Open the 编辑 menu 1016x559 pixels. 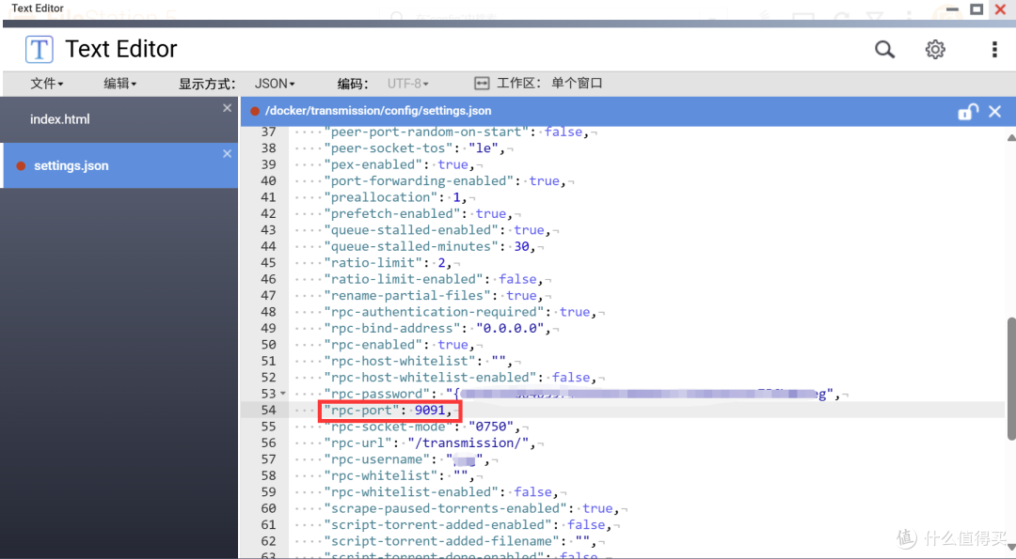click(x=119, y=84)
